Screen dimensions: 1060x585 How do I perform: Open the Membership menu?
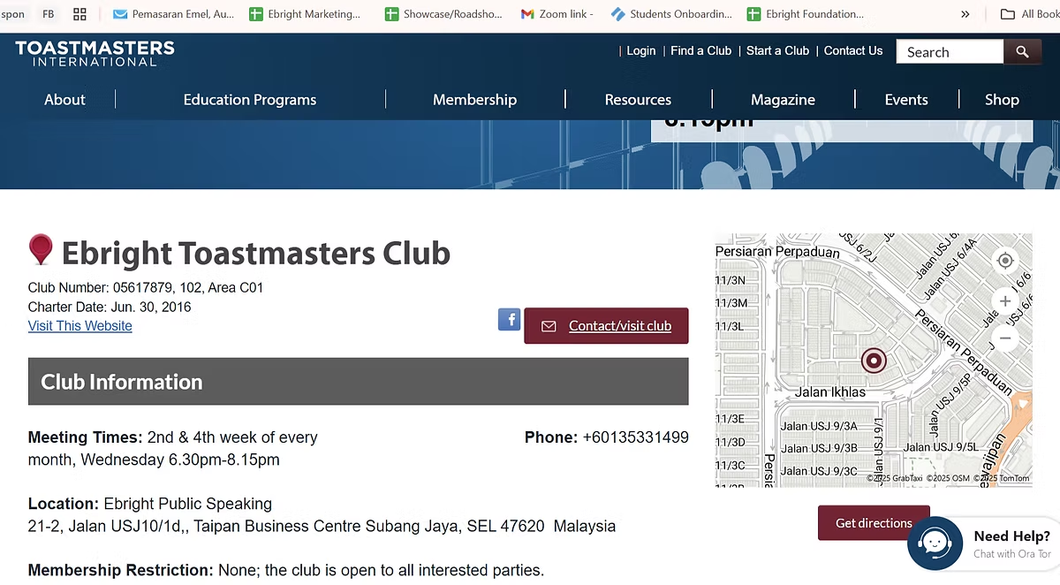point(474,100)
